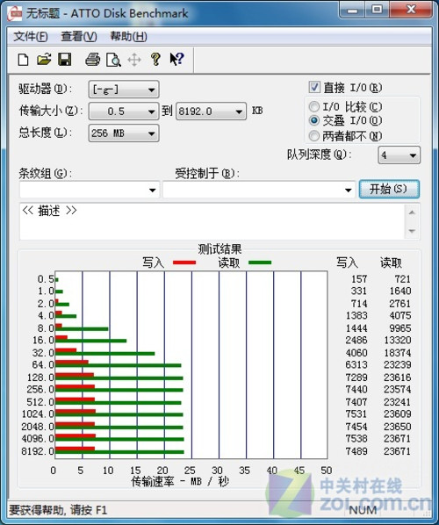Click description box scroll up arrow
Image resolution: width=439 pixels, height=525 pixels.
pos(412,212)
